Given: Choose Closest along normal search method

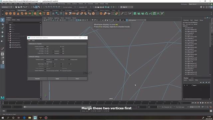Looking at the screenshot, I should click(x=45, y=71).
